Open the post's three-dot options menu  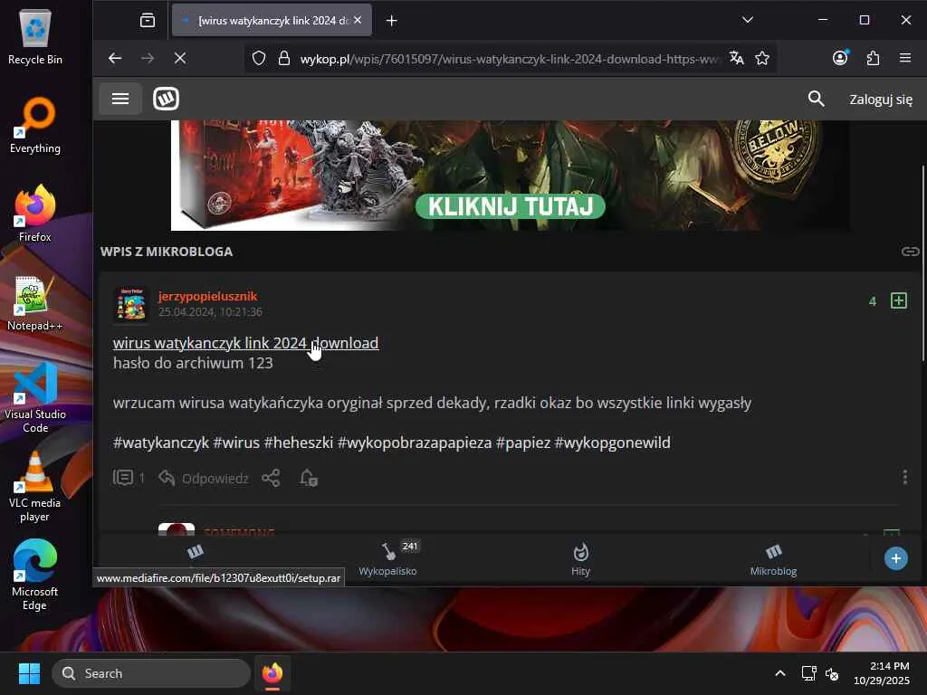(904, 477)
